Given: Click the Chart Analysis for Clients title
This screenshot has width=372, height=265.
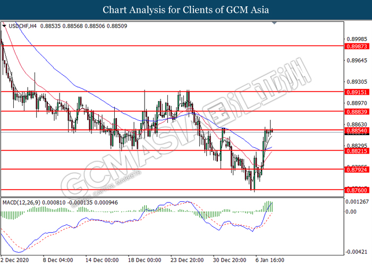Looking at the screenshot, I should 186,10.
